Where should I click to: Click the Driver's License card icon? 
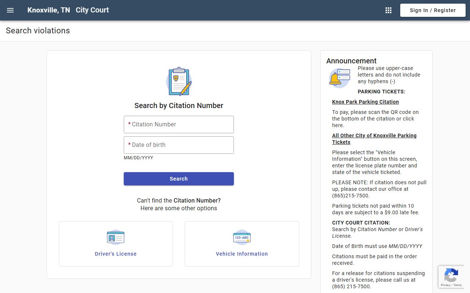click(116, 237)
